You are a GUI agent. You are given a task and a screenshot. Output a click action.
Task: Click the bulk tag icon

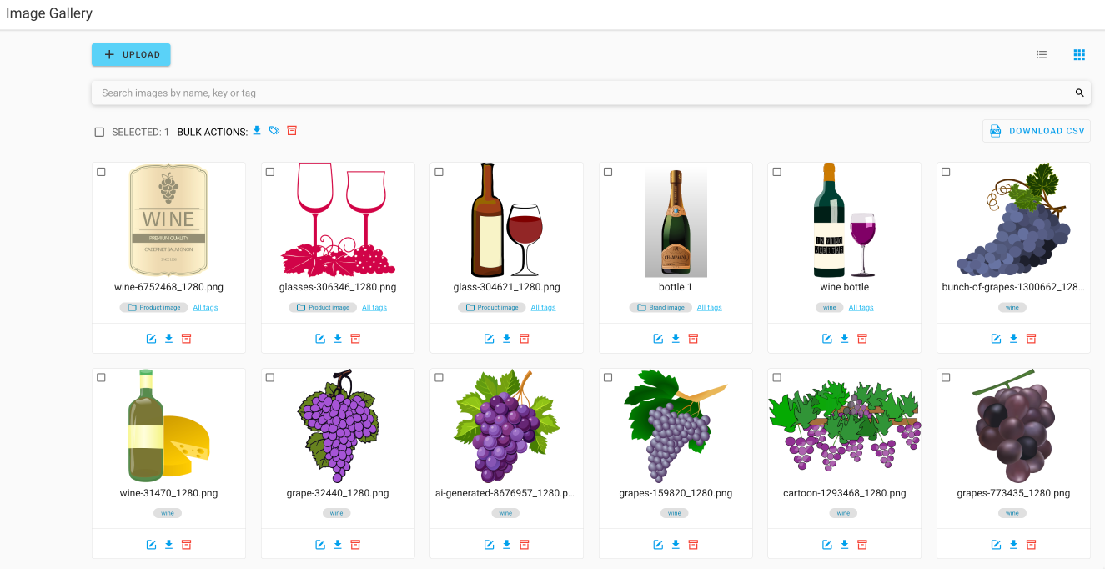274,130
